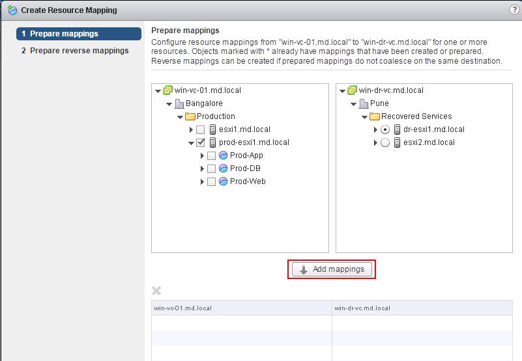522x361 pixels.
Task: Click the Pune datacenter icon
Action: (364, 103)
